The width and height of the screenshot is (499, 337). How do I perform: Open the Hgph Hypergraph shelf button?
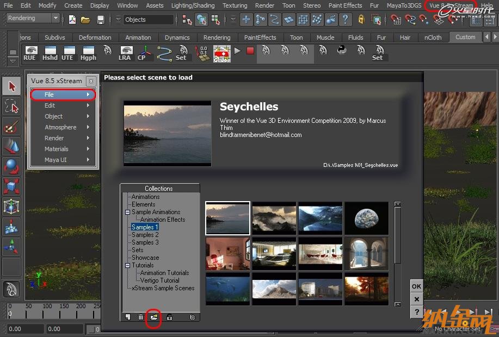(x=88, y=53)
